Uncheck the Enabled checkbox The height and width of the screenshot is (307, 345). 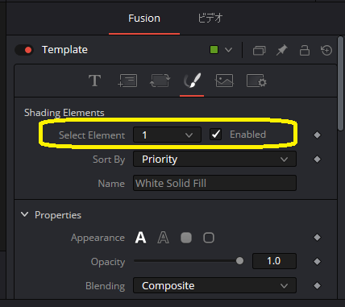click(x=215, y=135)
